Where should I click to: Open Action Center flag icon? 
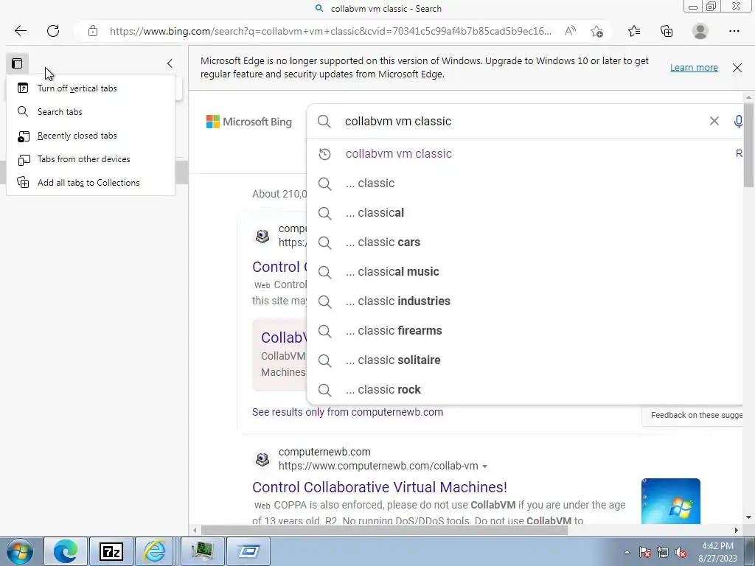point(645,552)
